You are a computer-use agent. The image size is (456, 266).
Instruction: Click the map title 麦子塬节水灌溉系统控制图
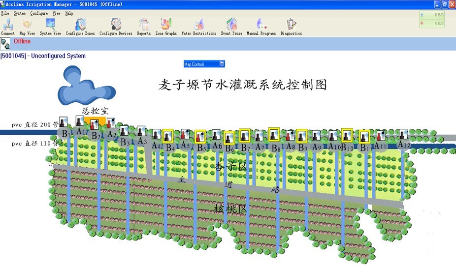click(x=243, y=85)
